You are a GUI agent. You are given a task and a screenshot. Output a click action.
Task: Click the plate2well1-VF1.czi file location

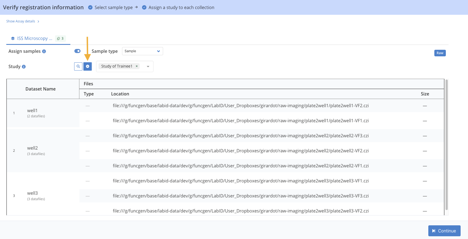[x=241, y=121]
